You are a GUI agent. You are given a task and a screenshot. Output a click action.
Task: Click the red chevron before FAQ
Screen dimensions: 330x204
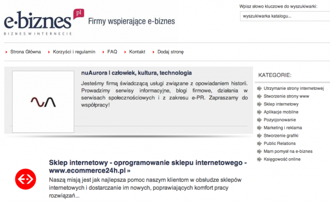[103, 52]
